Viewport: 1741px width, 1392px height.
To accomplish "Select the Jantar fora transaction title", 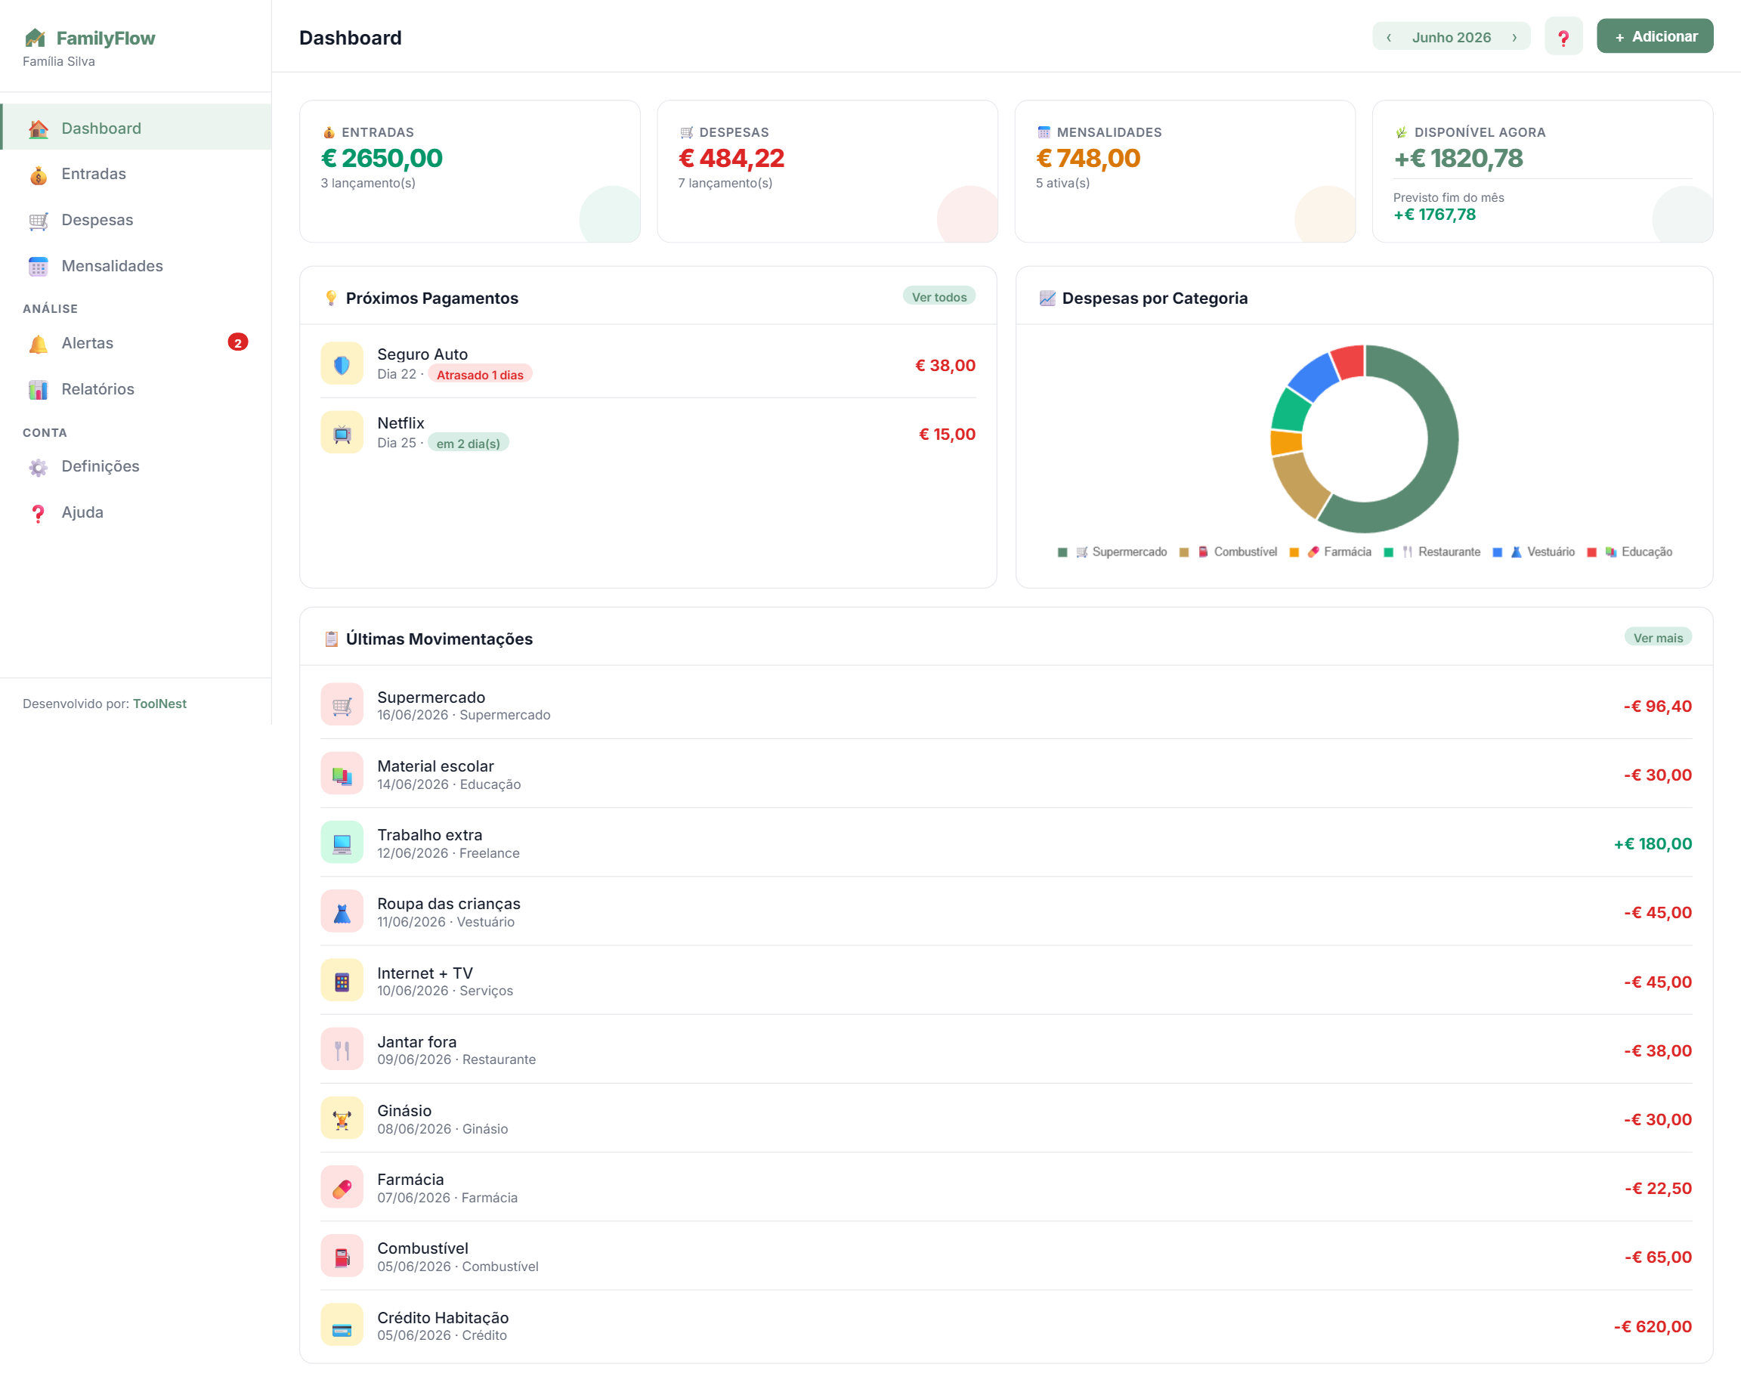I will 416,1041.
